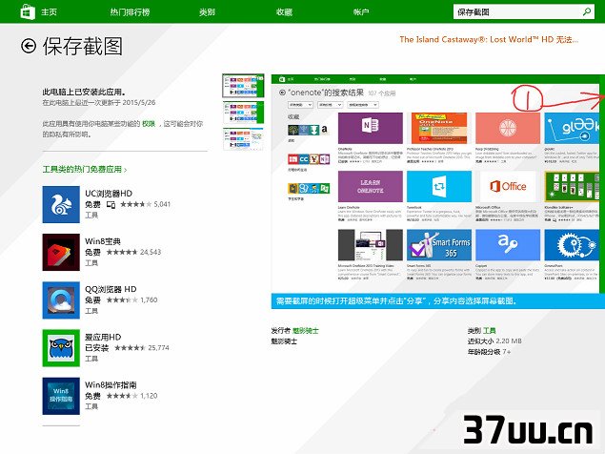Viewport: 605px width, 454px height.
Task: Click the Win8宝典 title
Action: tap(103, 241)
